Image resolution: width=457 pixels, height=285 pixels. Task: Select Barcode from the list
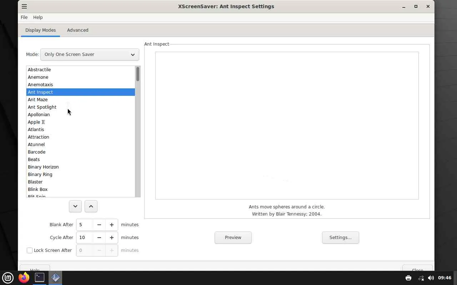pyautogui.click(x=81, y=152)
